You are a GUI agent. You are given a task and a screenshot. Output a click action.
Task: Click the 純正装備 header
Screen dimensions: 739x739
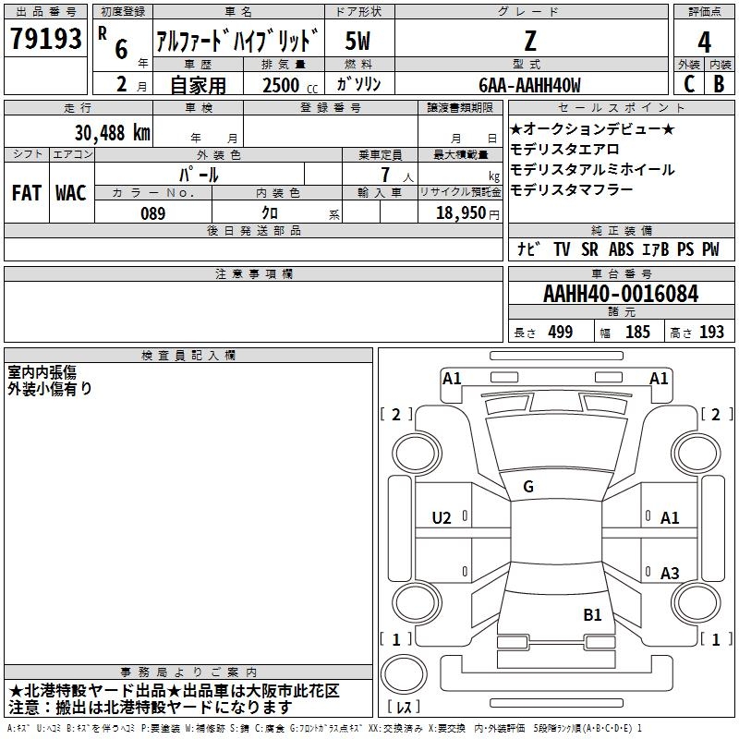coord(621,230)
